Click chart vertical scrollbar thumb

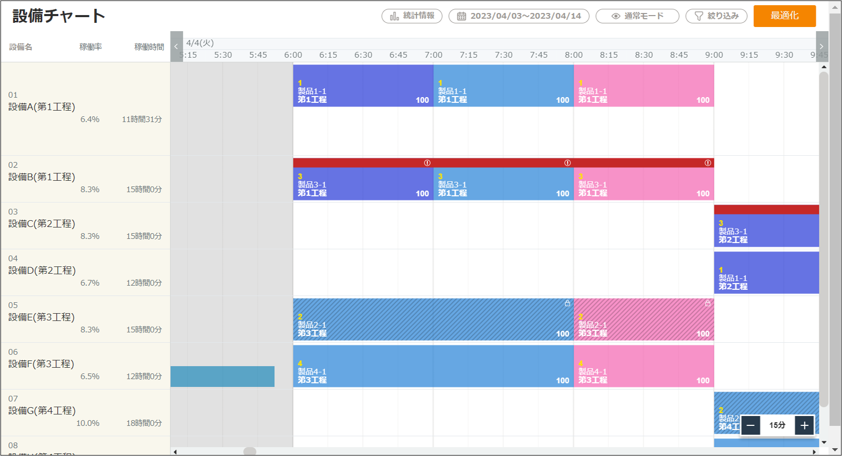point(824,239)
